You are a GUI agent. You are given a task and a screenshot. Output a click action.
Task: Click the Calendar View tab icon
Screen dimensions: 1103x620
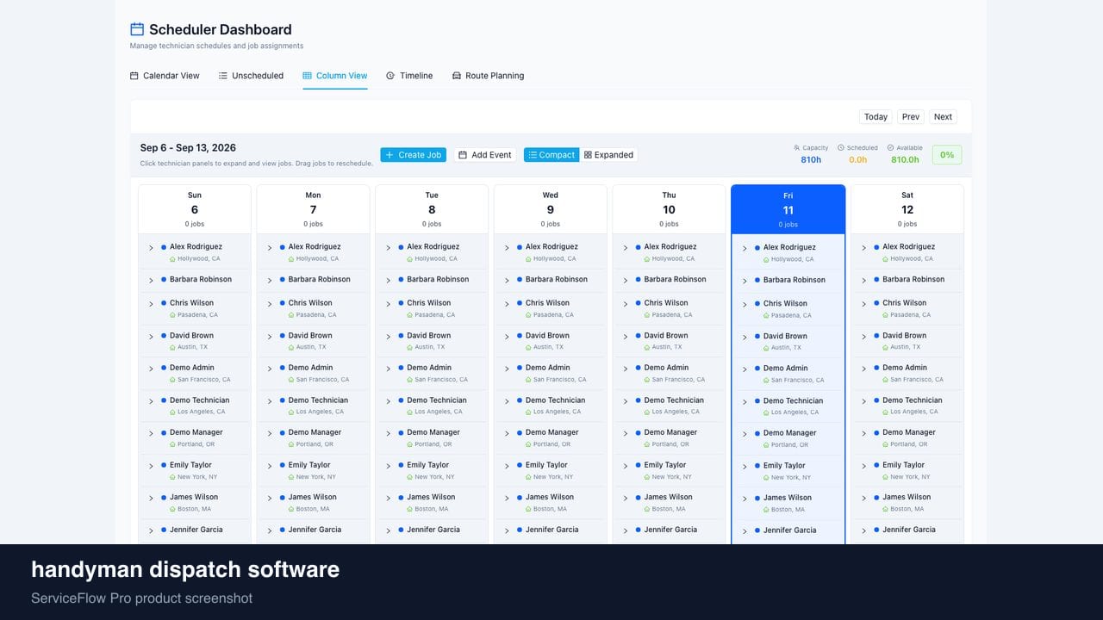tap(134, 76)
